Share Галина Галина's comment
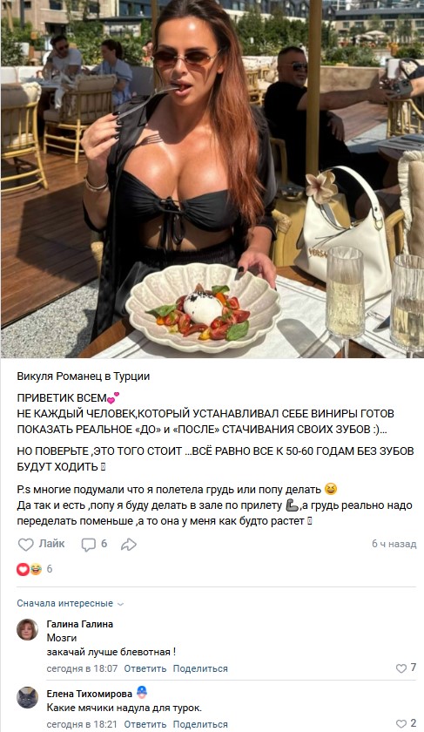424x732 pixels. (200, 668)
